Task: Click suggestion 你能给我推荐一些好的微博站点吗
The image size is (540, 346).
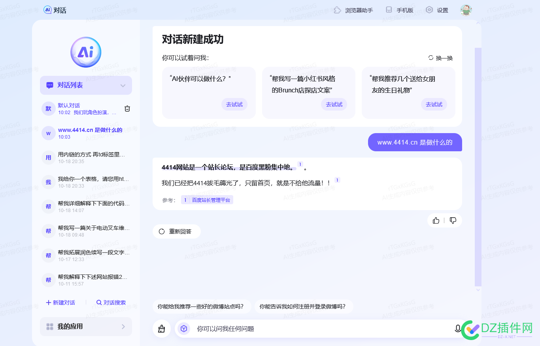Action: (x=202, y=306)
